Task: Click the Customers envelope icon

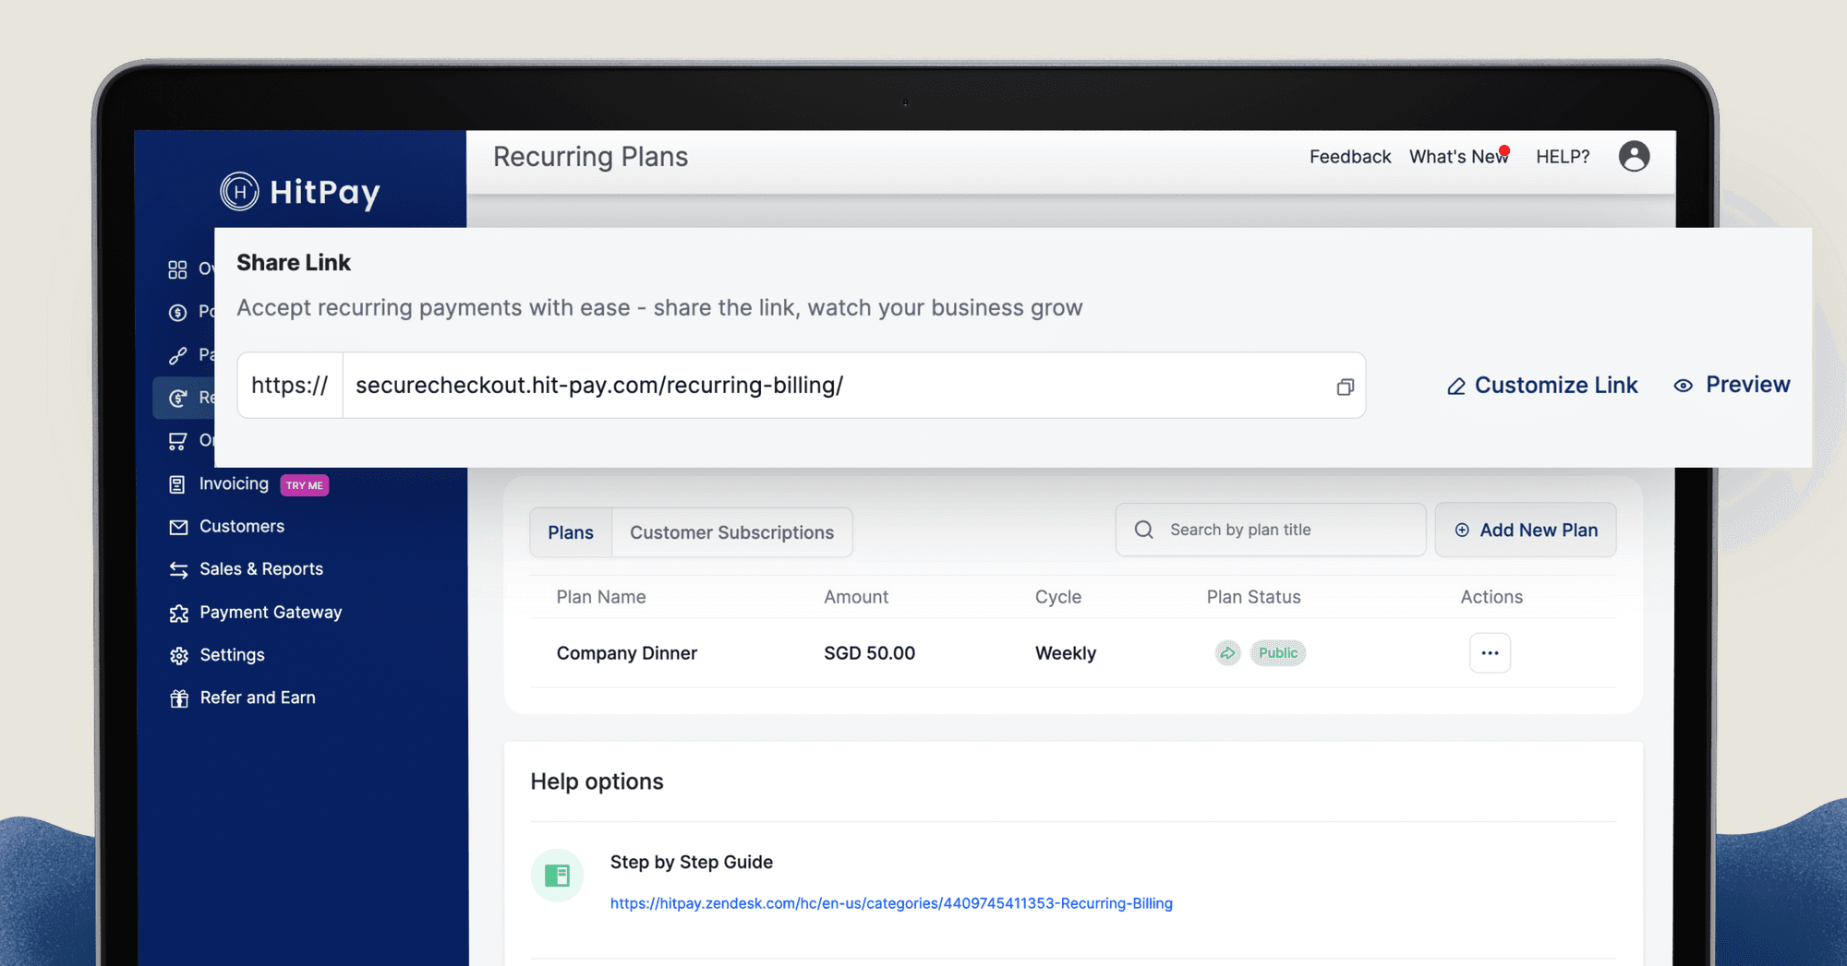Action: (178, 527)
